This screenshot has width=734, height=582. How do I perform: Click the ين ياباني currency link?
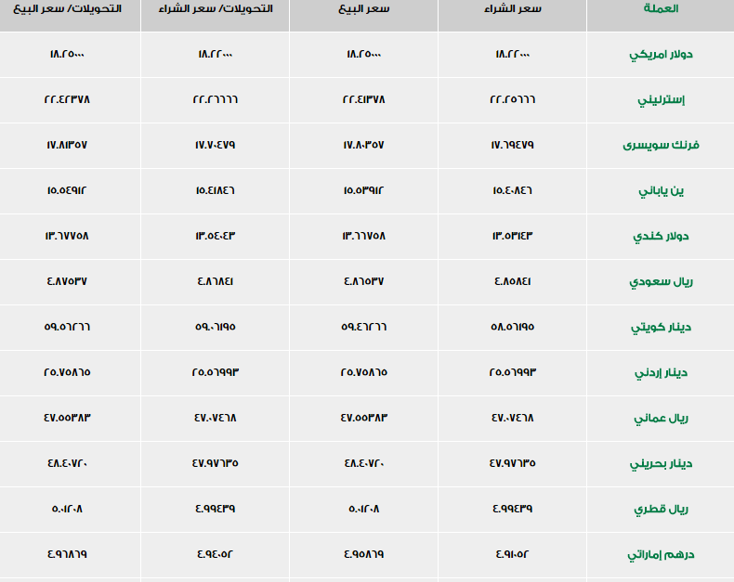(661, 191)
